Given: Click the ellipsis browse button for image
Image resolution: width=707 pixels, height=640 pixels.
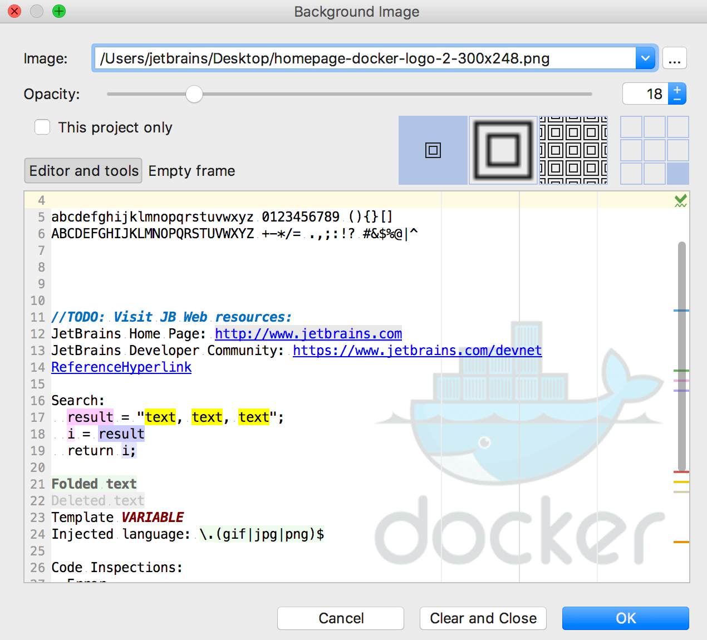Looking at the screenshot, I should (675, 58).
